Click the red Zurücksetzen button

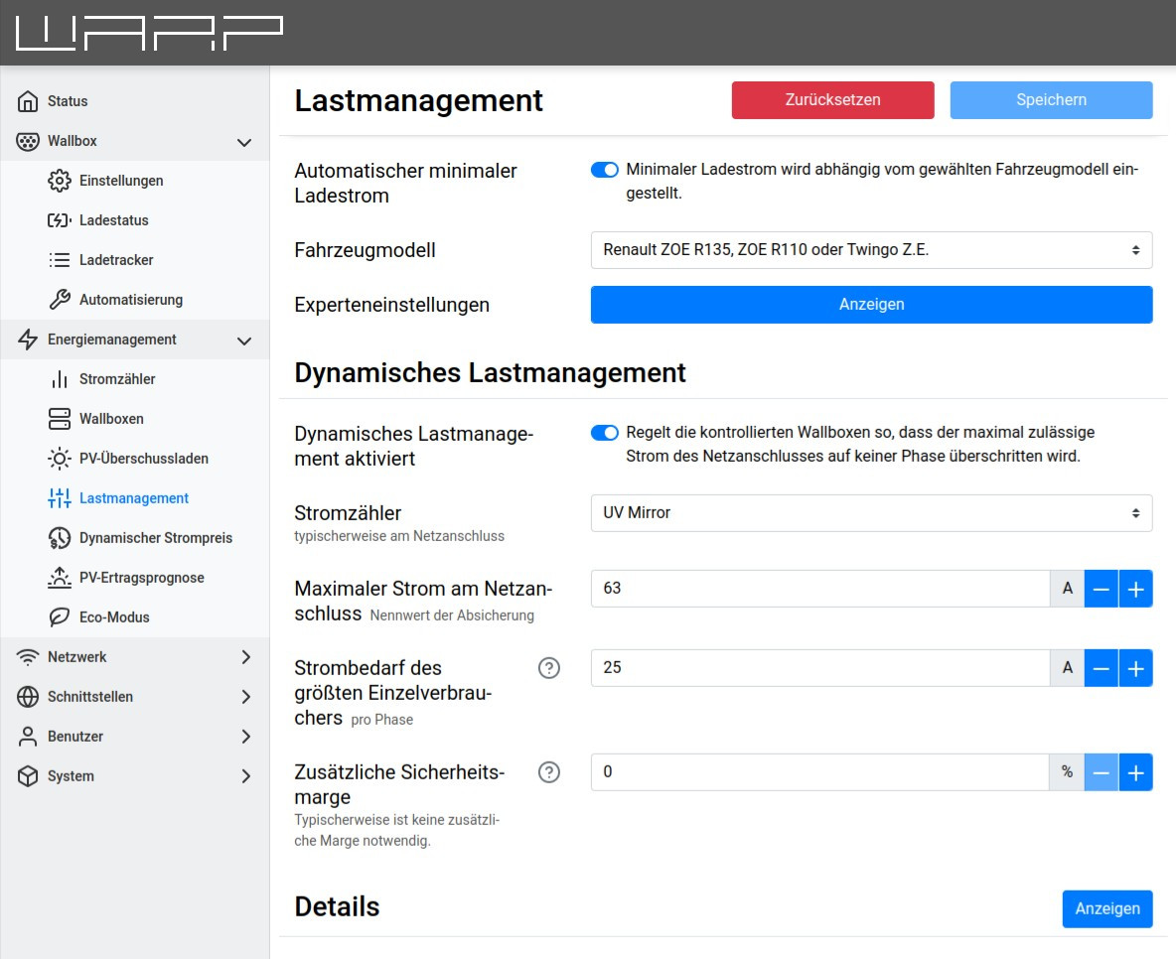coord(832,100)
